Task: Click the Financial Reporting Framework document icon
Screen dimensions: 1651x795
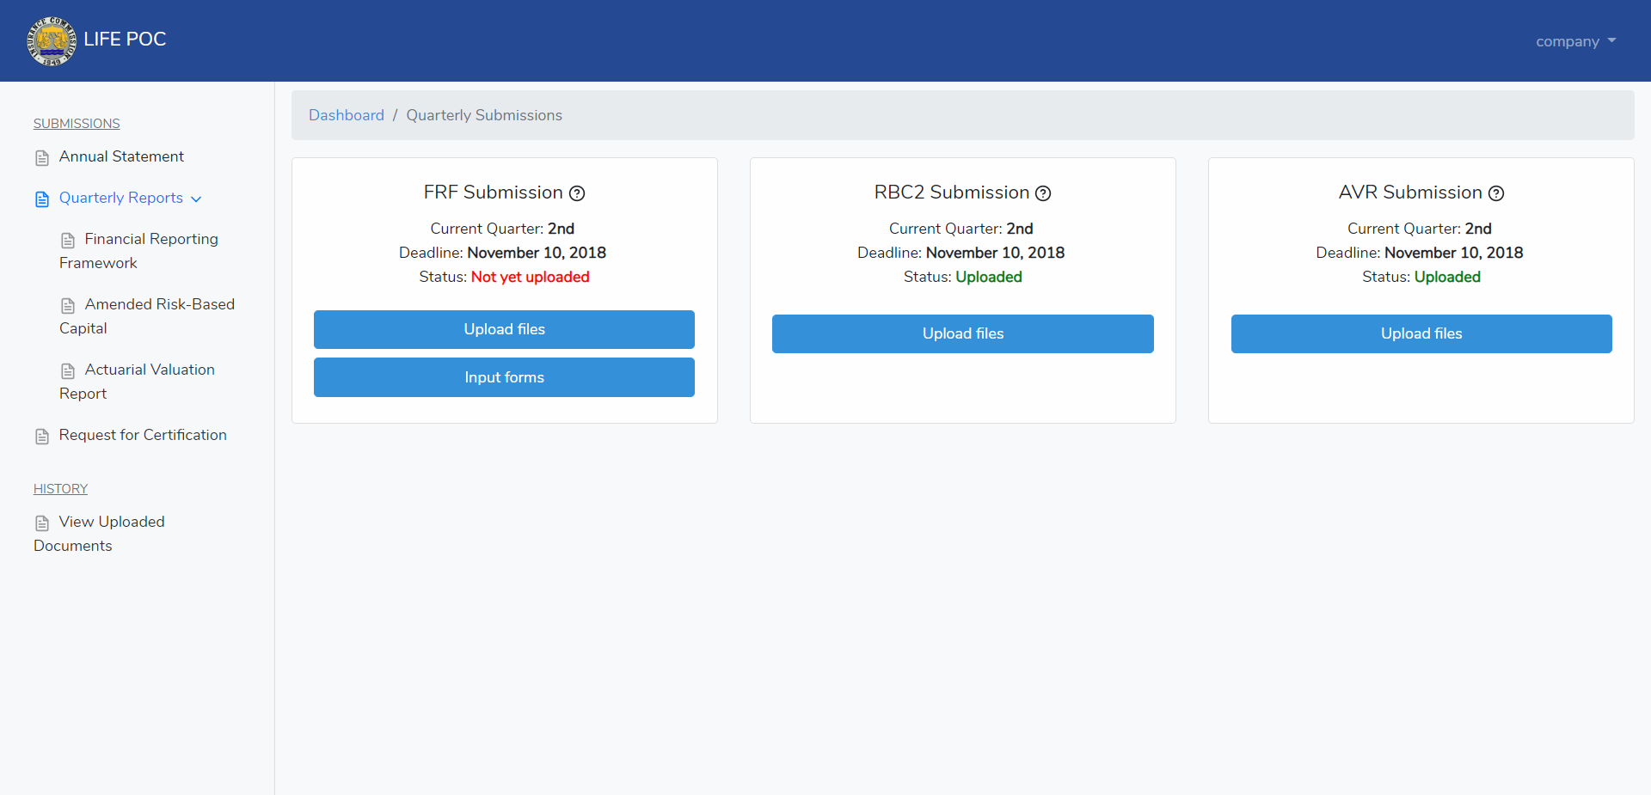Action: (x=68, y=241)
